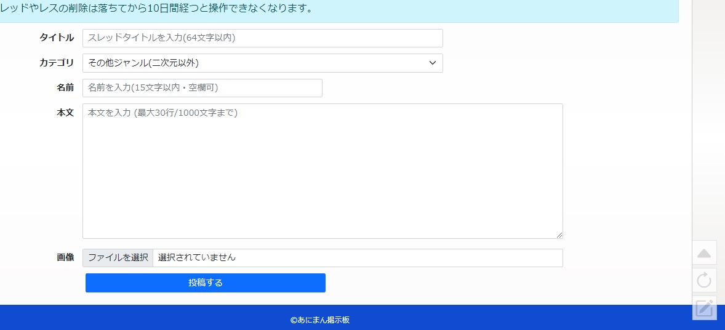Click inside the 本文 body text area
Screen dimensions: 725x330
pyautogui.click(x=322, y=171)
